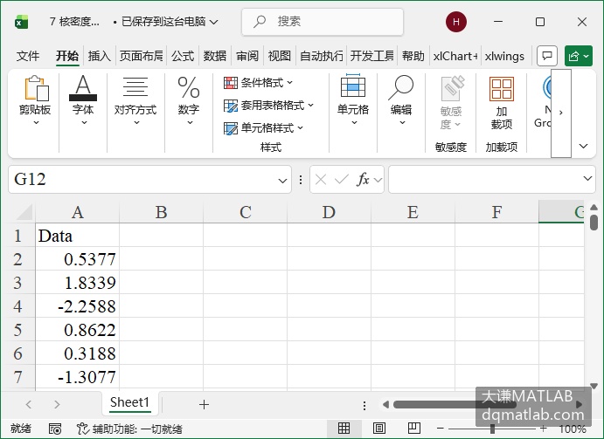Open the Clipboard (剪贴板) group
Viewport: 604px width, 439px height.
pyautogui.click(x=35, y=101)
